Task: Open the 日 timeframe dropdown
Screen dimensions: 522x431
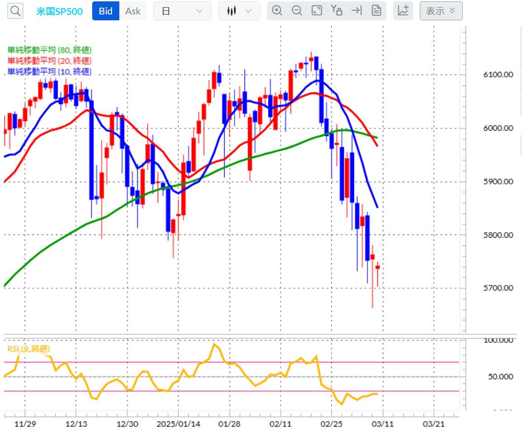Action: click(x=182, y=11)
